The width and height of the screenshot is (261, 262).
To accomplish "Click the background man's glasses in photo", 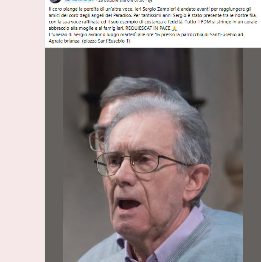I will click(x=97, y=140).
